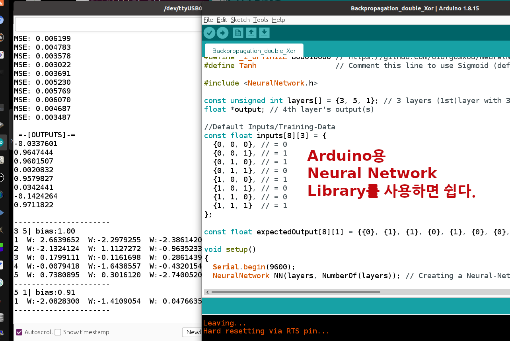This screenshot has height=341, width=510.
Task: Click the output value '0.9647444'
Action: pos(33,152)
